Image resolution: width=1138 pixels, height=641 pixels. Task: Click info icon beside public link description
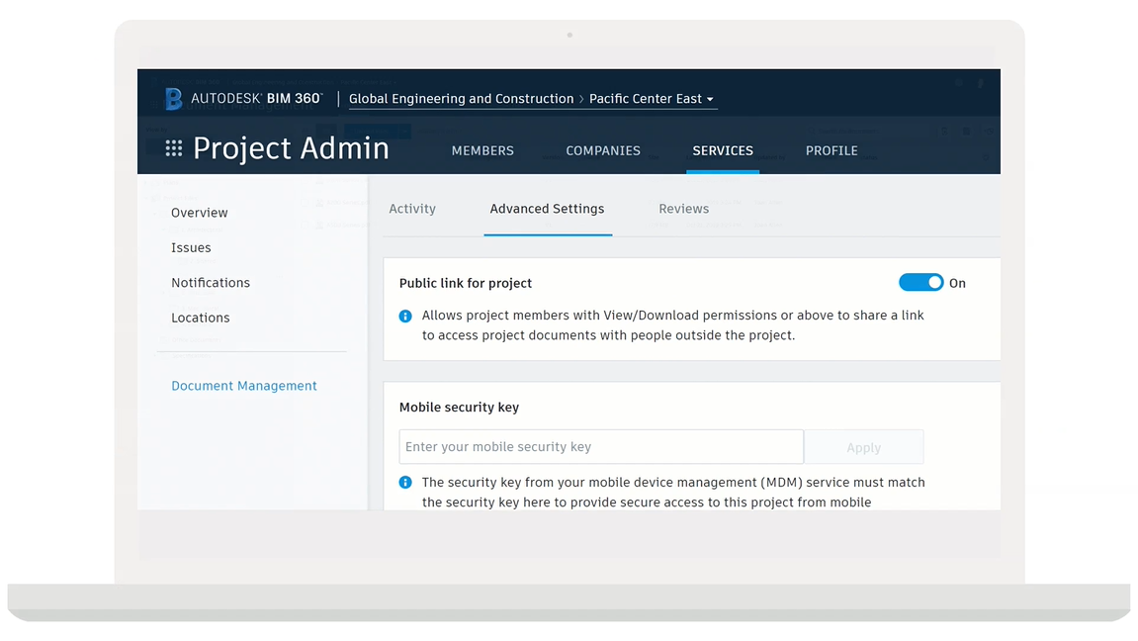click(x=405, y=316)
